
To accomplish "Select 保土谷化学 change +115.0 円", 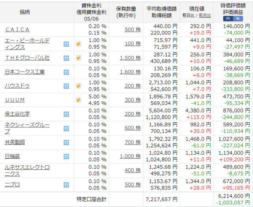I will pyautogui.click(x=198, y=117).
